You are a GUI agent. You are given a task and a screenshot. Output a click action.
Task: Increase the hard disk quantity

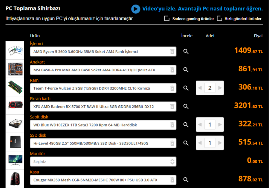(220, 125)
